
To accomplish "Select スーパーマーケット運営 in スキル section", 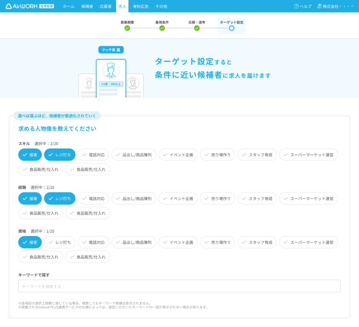I will pyautogui.click(x=308, y=155).
